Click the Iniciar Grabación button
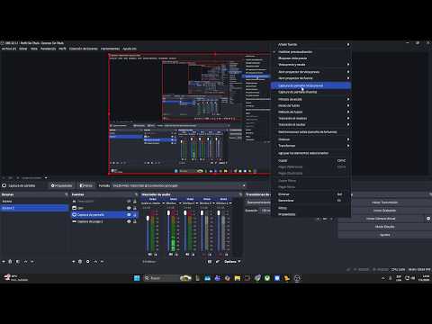432x324 pixels. point(384,211)
